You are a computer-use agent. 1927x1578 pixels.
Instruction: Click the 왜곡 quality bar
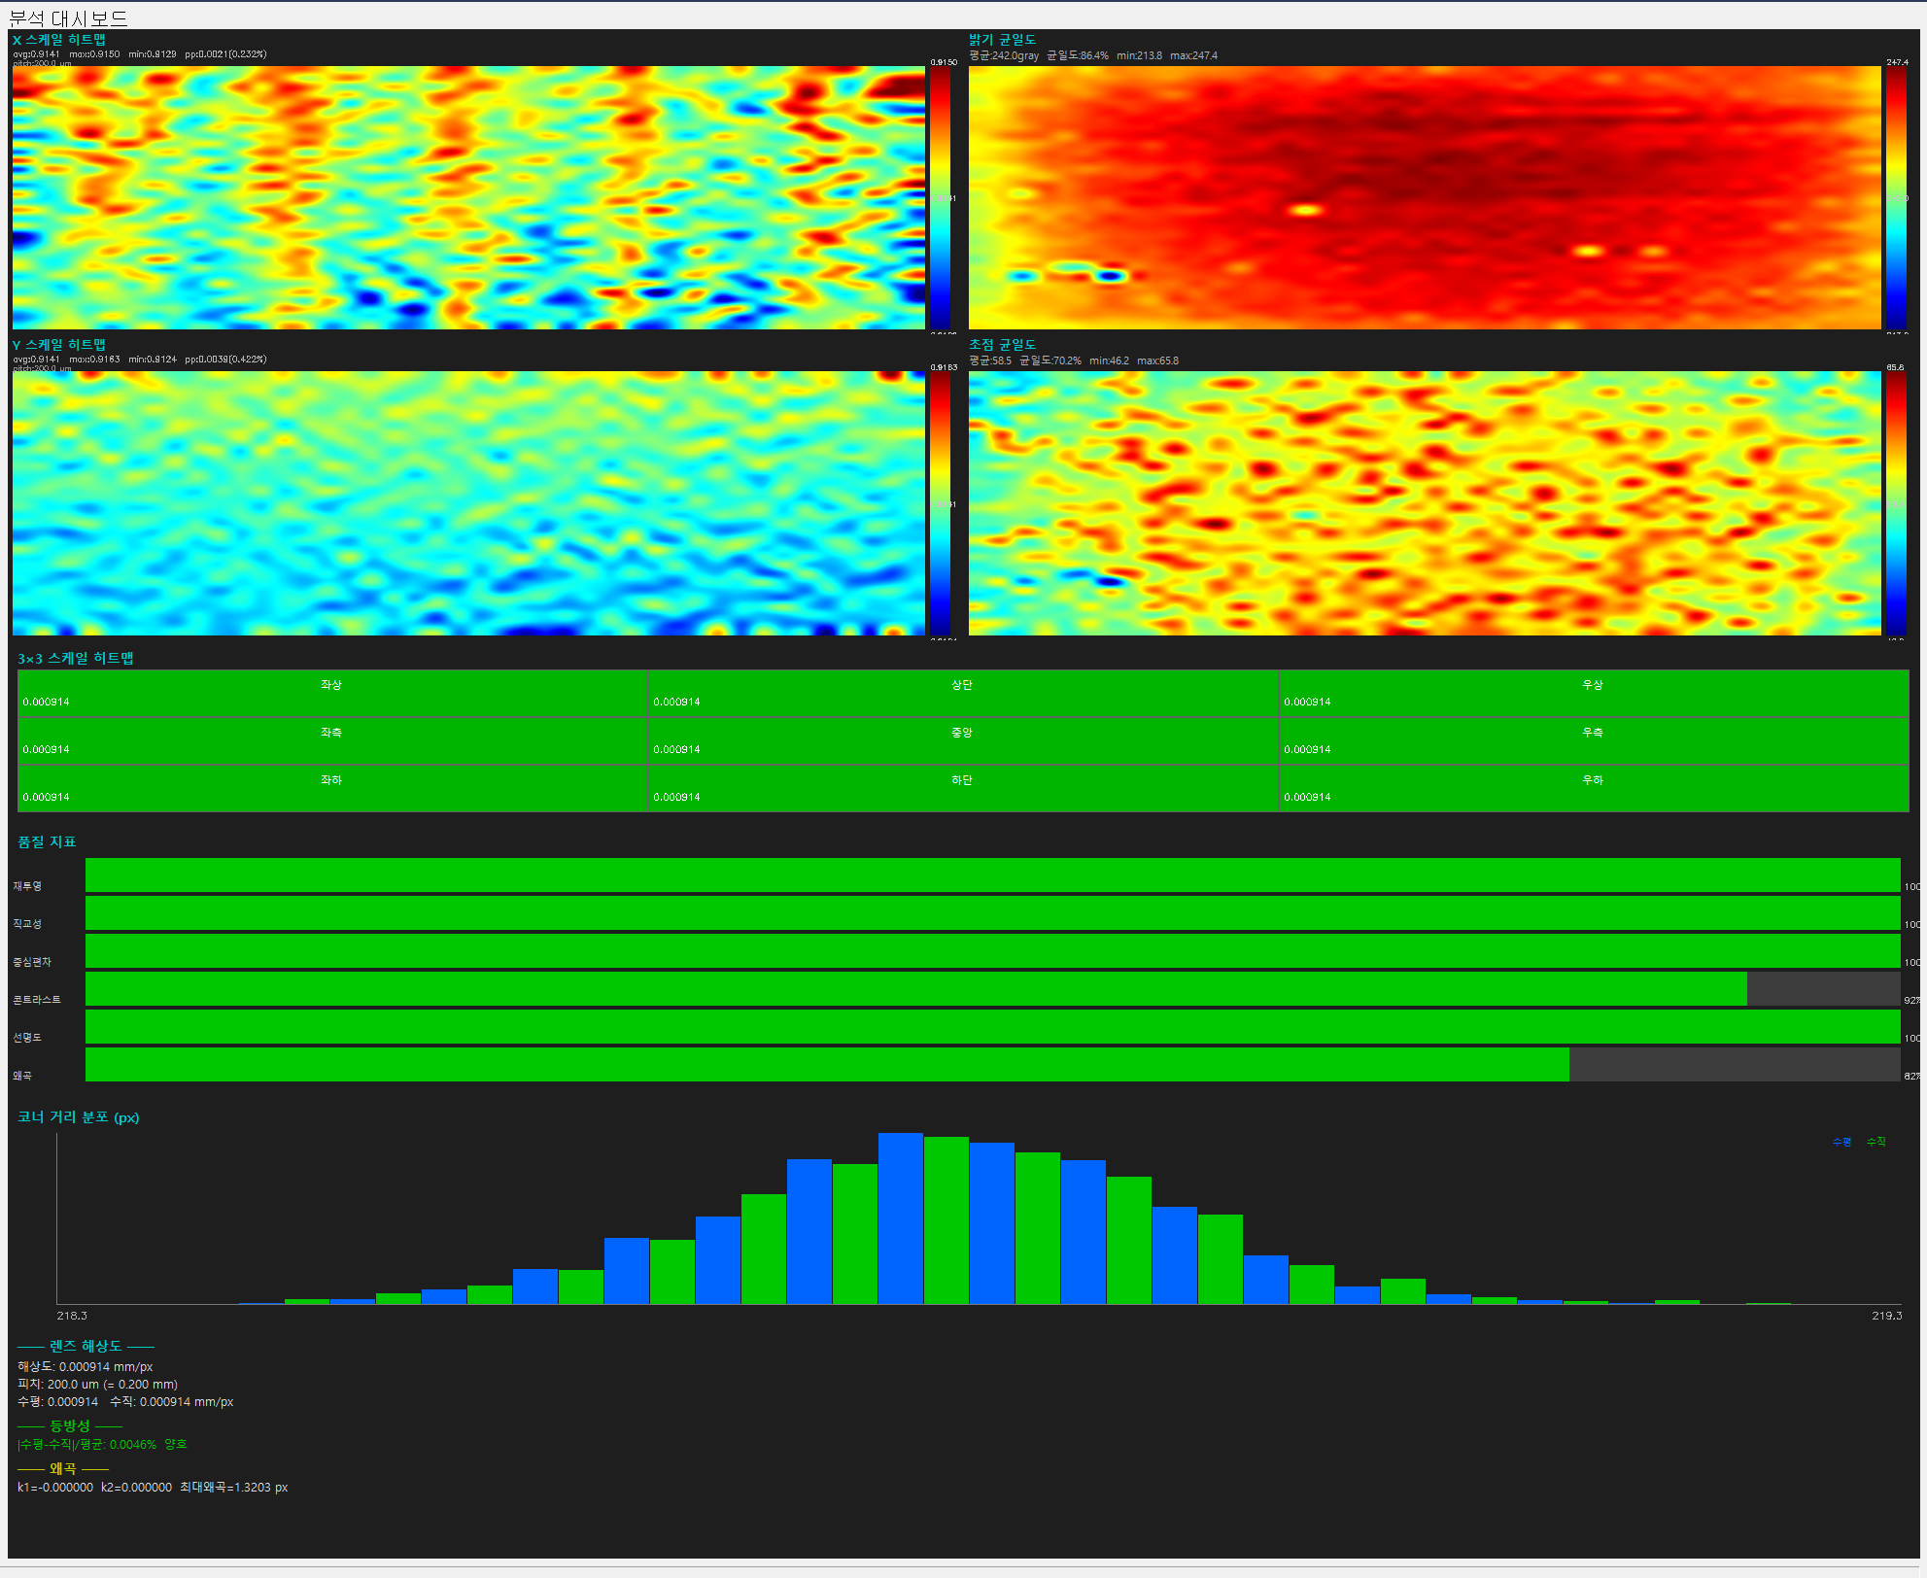pyautogui.click(x=993, y=1064)
